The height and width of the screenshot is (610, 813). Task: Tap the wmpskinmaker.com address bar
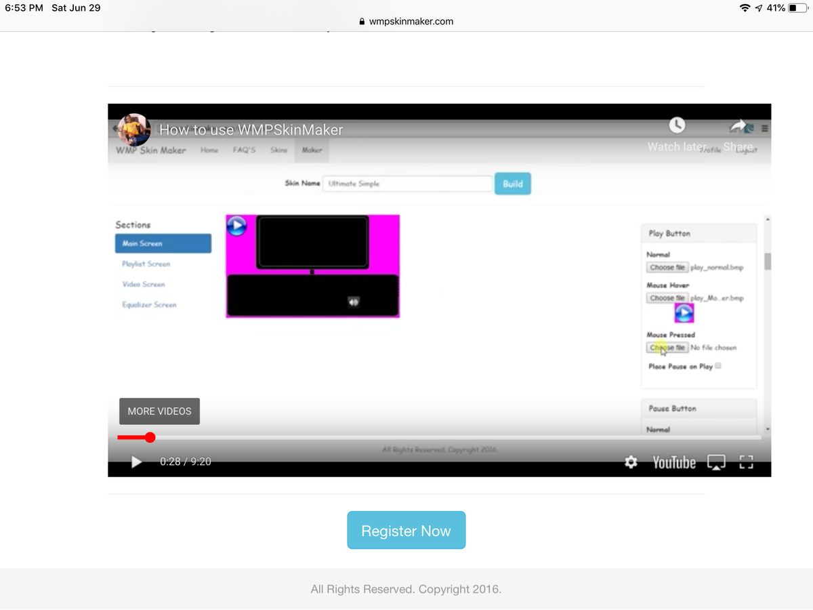[x=406, y=21]
